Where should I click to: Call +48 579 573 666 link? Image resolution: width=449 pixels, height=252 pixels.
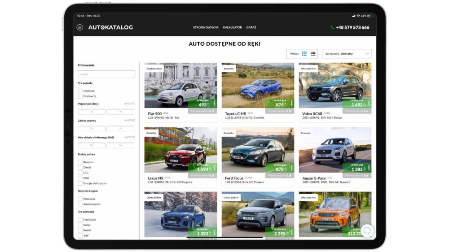tap(352, 27)
